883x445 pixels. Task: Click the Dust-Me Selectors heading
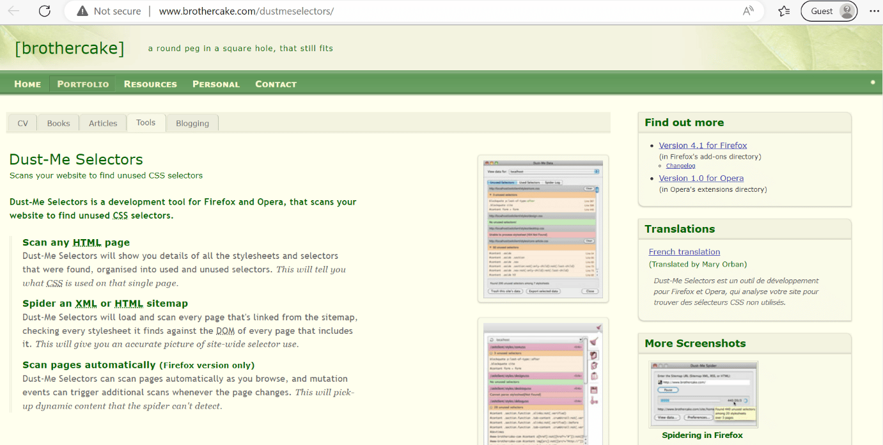pos(76,159)
